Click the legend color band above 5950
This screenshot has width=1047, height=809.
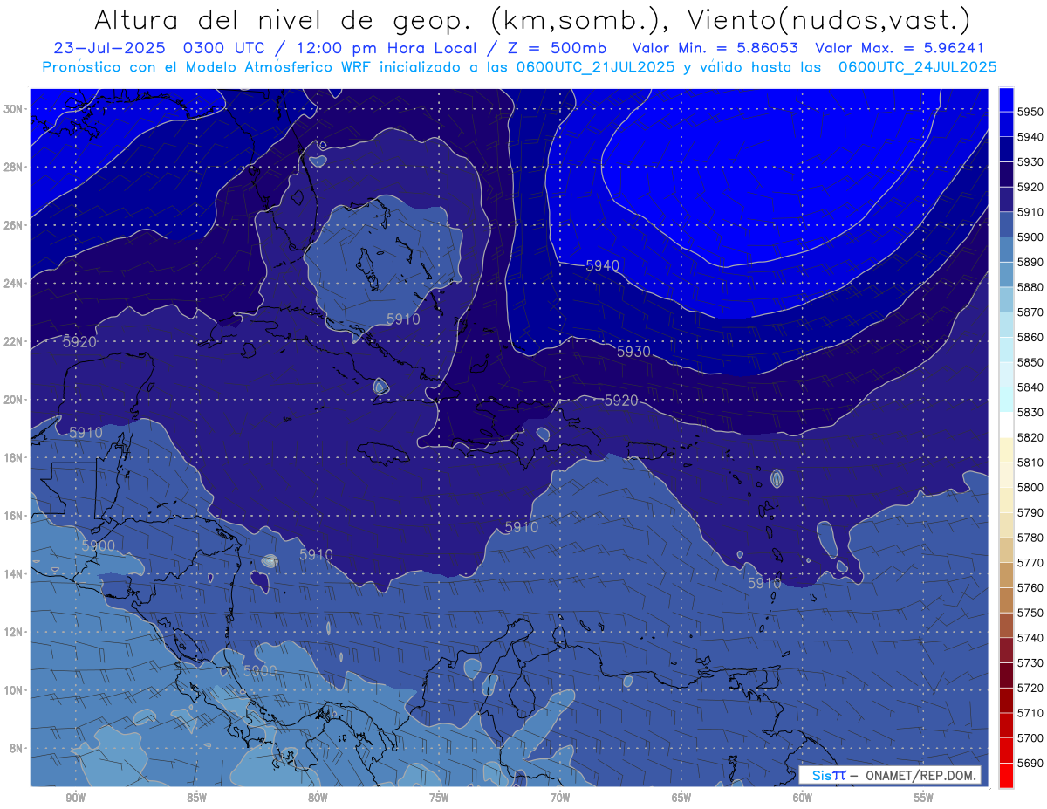[x=1006, y=99]
